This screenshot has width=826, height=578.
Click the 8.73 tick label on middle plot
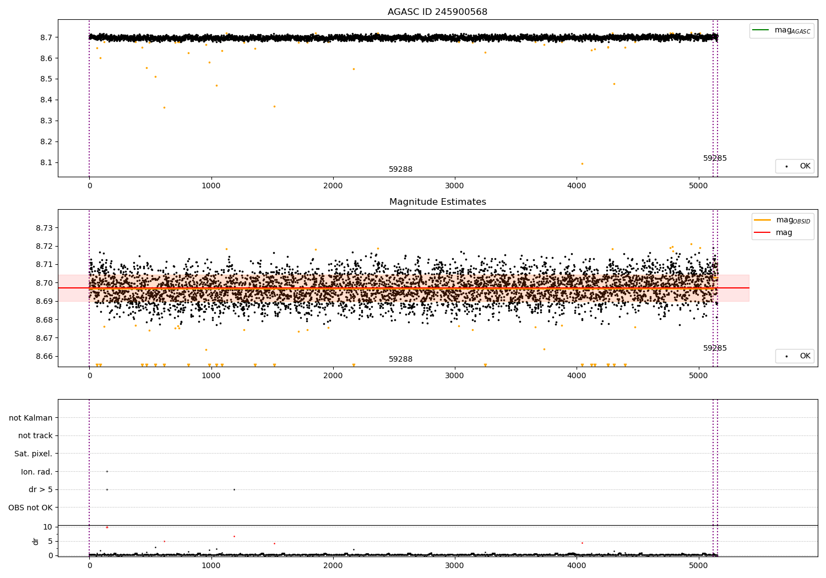(44, 228)
